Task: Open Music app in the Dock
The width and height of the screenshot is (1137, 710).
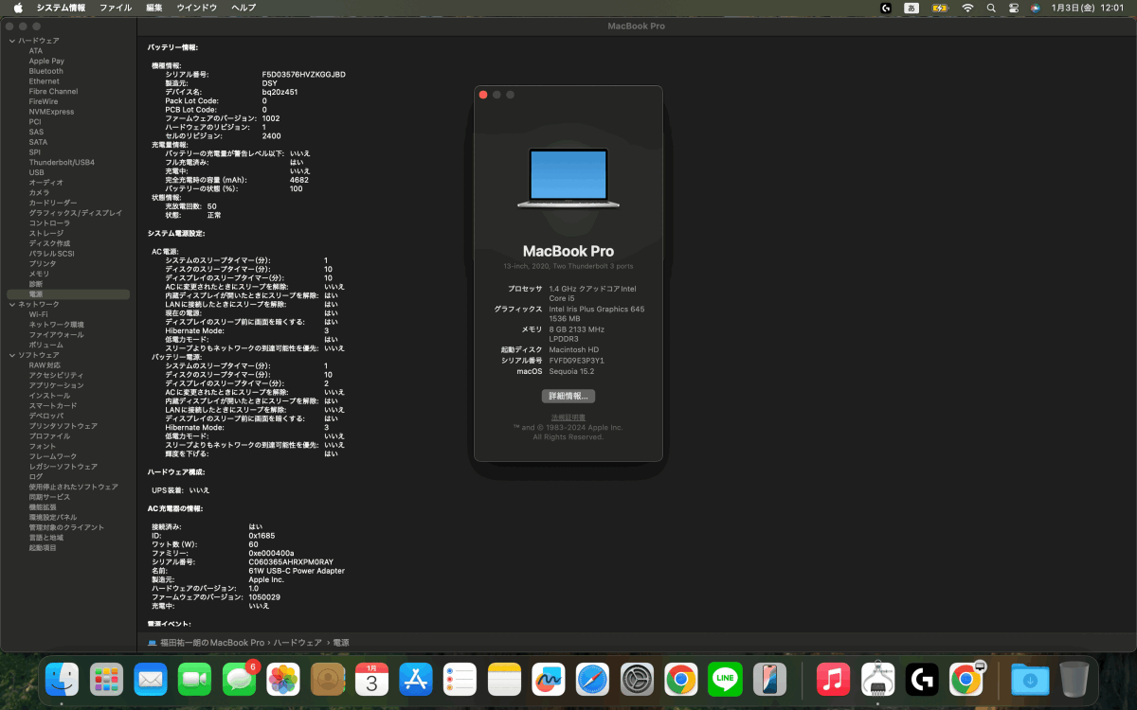Action: pos(833,679)
